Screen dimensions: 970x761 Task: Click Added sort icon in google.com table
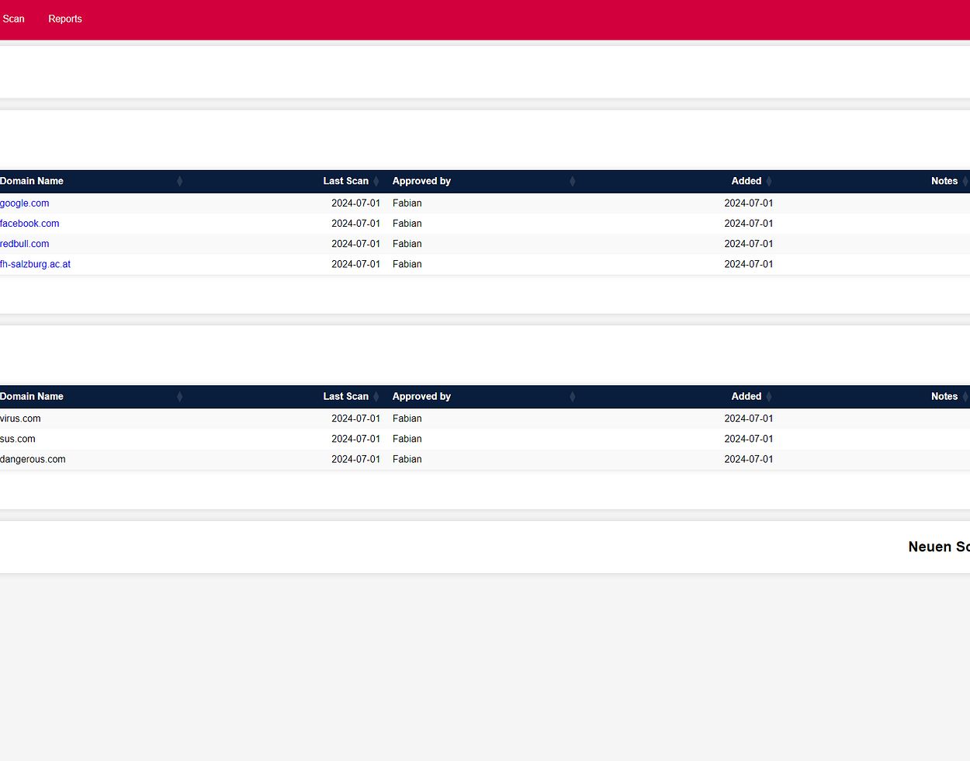(x=769, y=181)
